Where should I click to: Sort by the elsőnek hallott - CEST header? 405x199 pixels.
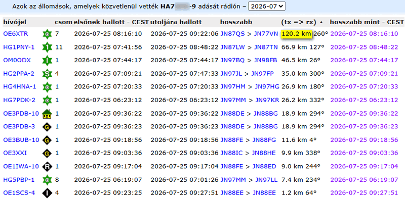[111, 22]
